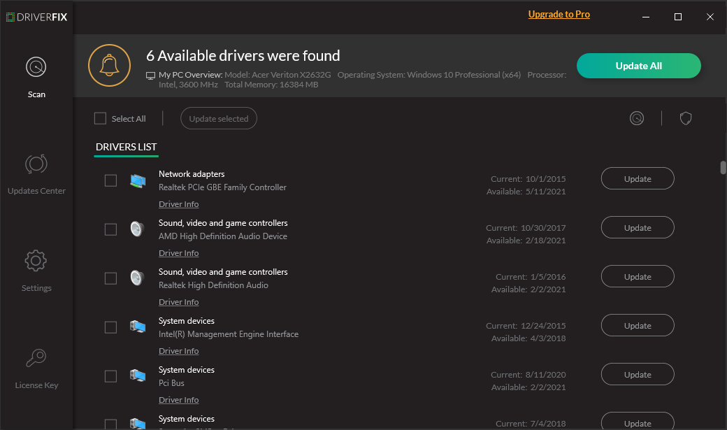The width and height of the screenshot is (727, 430).
Task: Click the circular rescan icon above the list
Action: point(636,118)
